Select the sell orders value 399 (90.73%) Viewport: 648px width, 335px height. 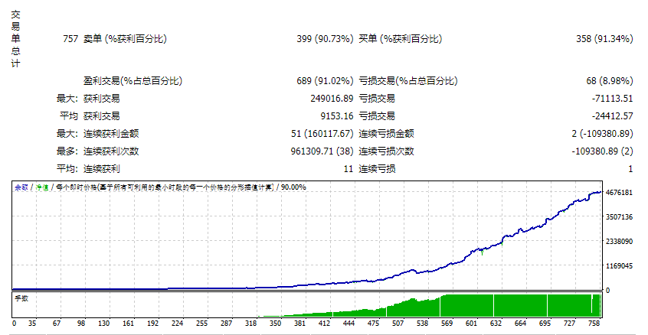(x=325, y=39)
